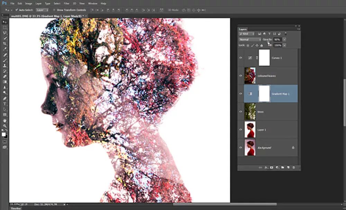Select the Move tool in the toolbox
Screen dimensions: 346x210
tap(4, 22)
